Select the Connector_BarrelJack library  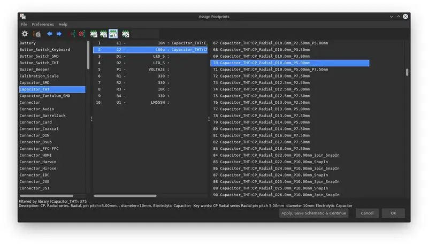pyautogui.click(x=52, y=116)
